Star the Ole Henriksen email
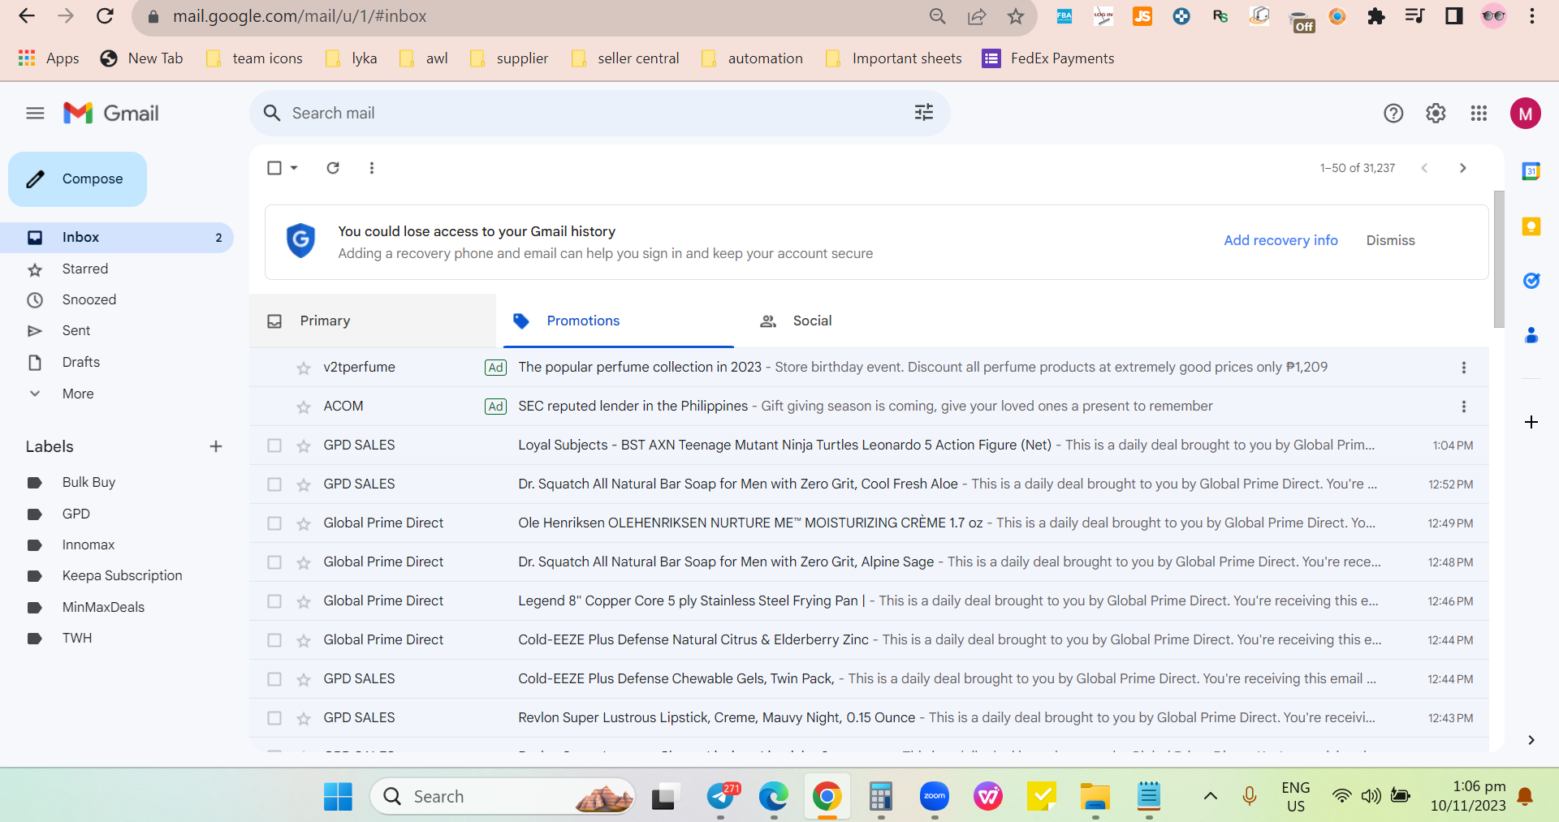 [304, 523]
